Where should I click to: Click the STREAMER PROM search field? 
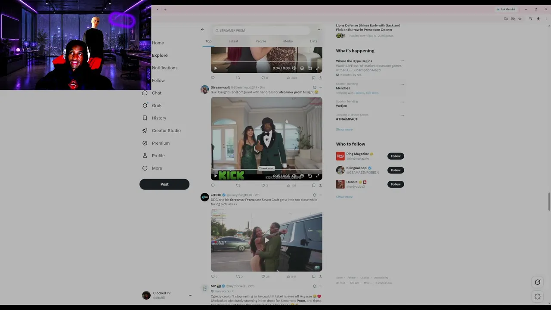[261, 31]
